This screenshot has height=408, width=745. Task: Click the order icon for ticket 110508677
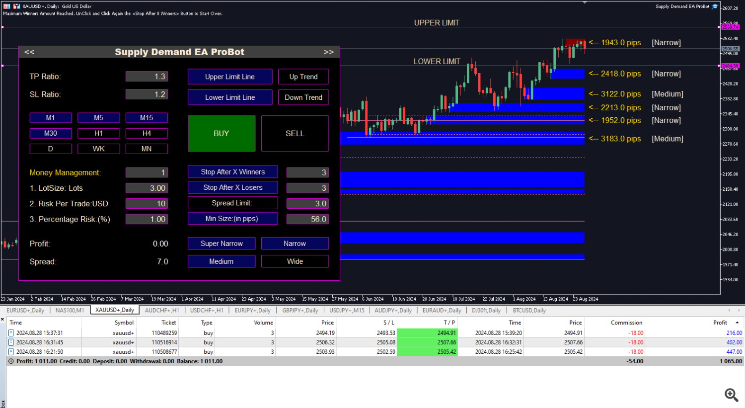(11, 352)
